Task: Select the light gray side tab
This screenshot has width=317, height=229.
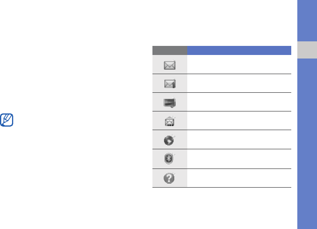Action: tap(307, 50)
